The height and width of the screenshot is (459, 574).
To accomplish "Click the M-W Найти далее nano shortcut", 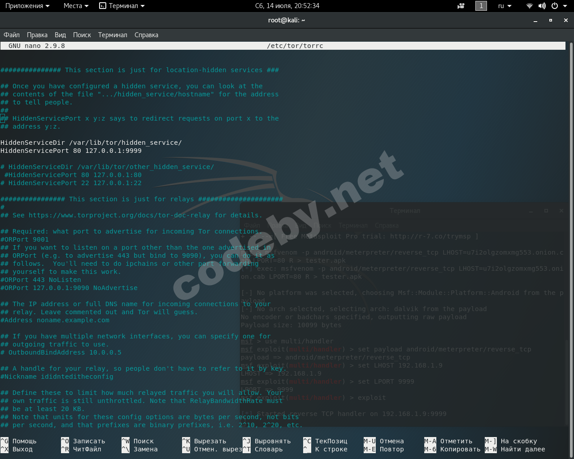I will tap(515, 449).
